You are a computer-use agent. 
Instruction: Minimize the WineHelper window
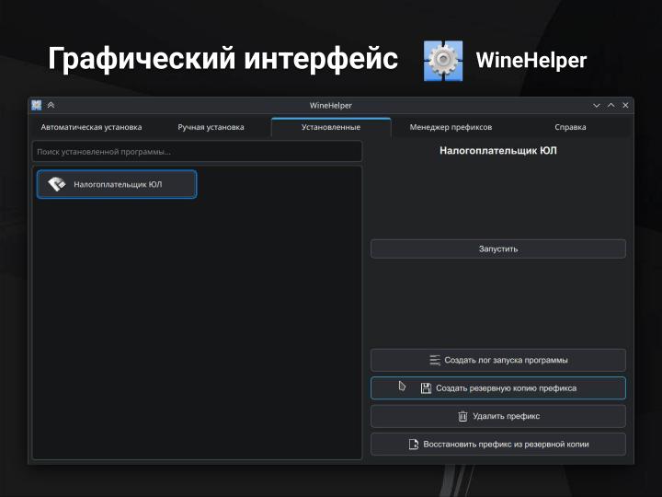click(597, 105)
